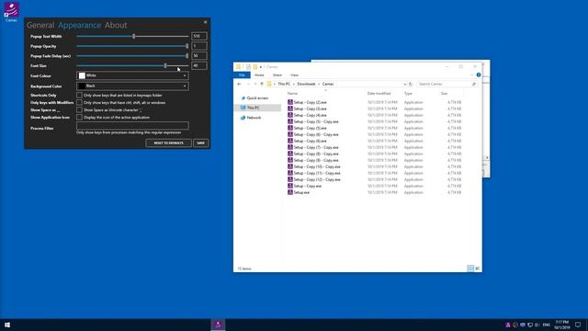This screenshot has height=331, width=588.
Task: Open the volume tray icon
Action: [x=537, y=325]
